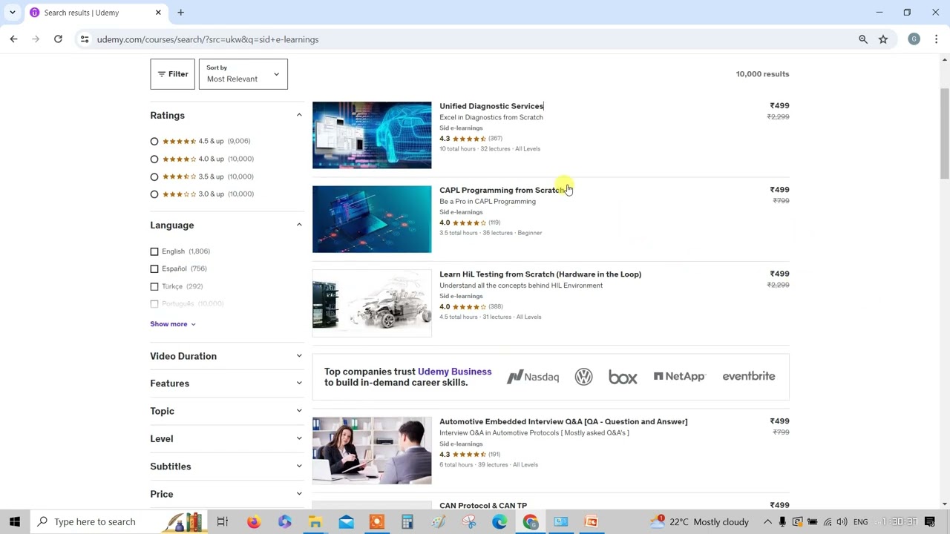Open a new browser tab
The height and width of the screenshot is (534, 950).
pos(180,13)
